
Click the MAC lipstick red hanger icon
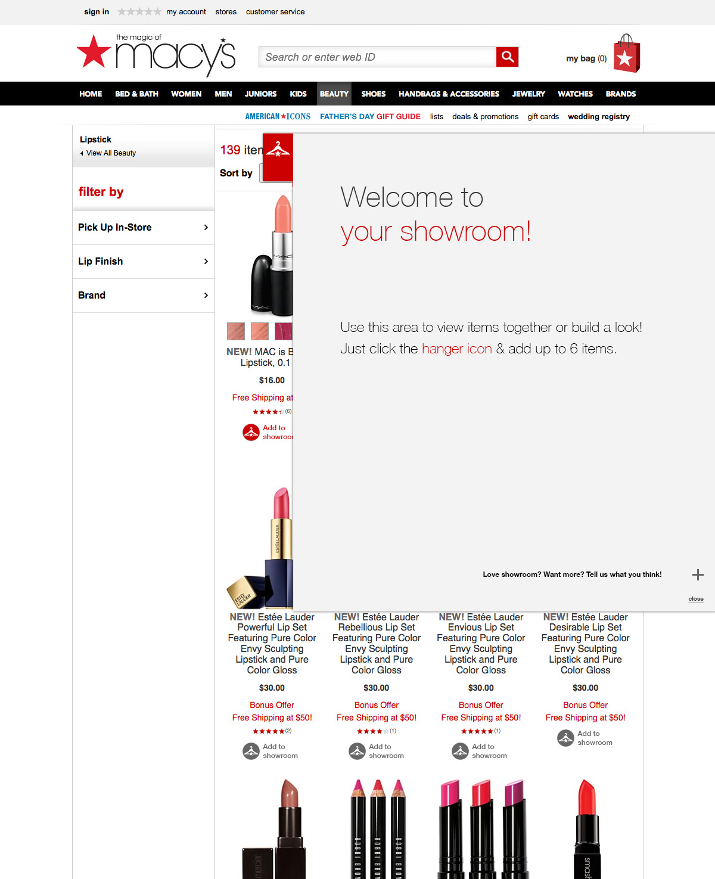[251, 432]
